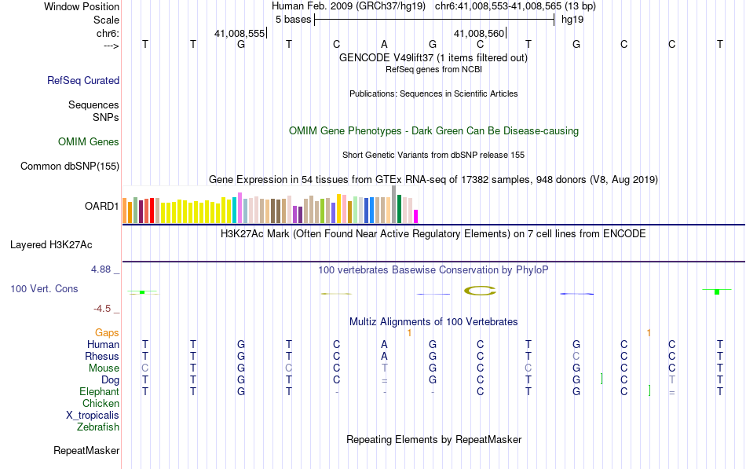Screen dimensions: 746x469
Task: Click the GENCODE V49lift37 track title
Action: (x=433, y=57)
